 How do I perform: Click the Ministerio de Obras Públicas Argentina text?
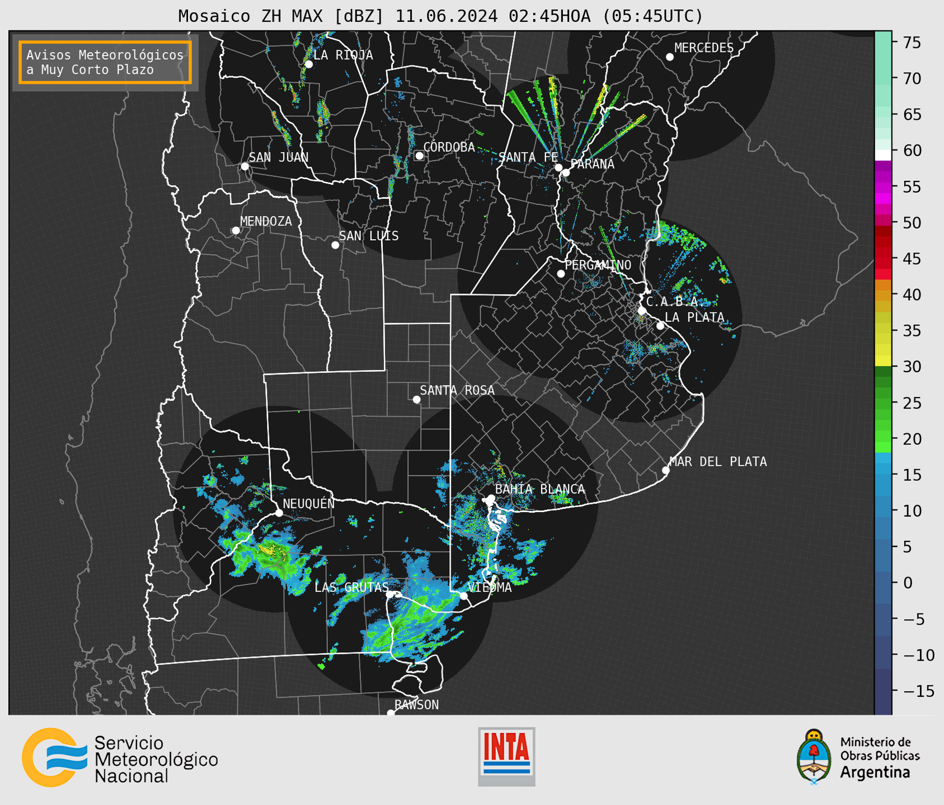pos(880,757)
